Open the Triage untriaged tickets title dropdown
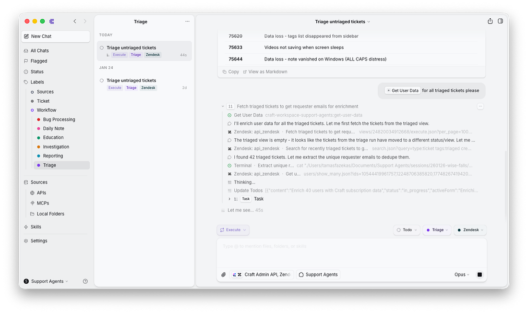 click(x=342, y=22)
